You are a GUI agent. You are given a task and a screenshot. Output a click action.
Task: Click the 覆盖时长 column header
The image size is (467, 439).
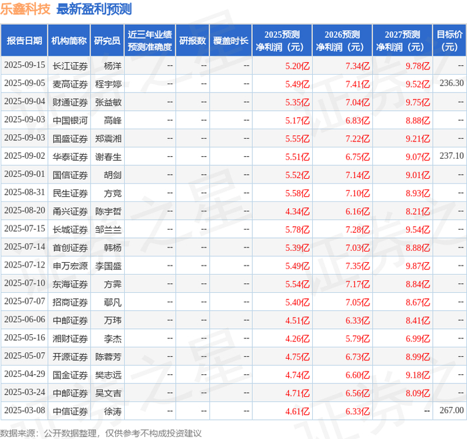(231, 41)
